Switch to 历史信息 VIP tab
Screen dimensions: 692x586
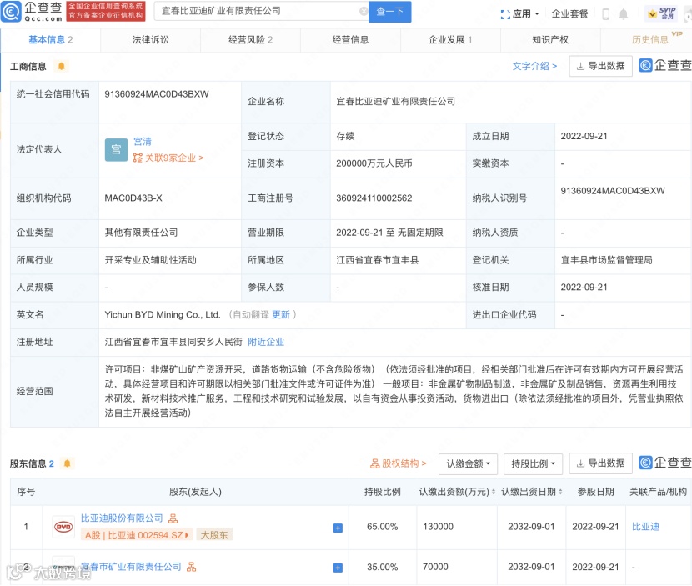650,40
